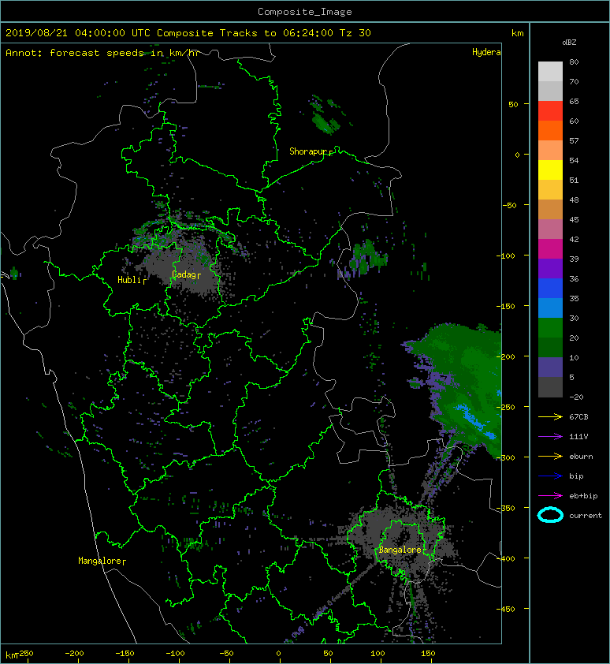The height and width of the screenshot is (664, 610).
Task: Click the '67CB' legend label
Action: click(x=578, y=417)
